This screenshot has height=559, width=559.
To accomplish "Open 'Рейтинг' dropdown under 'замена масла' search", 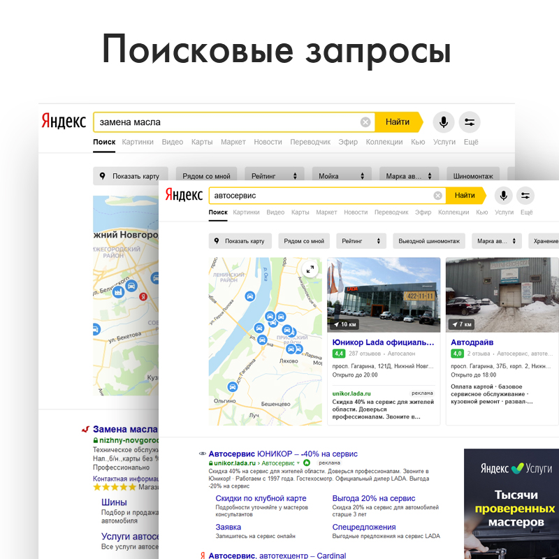I will tap(276, 176).
